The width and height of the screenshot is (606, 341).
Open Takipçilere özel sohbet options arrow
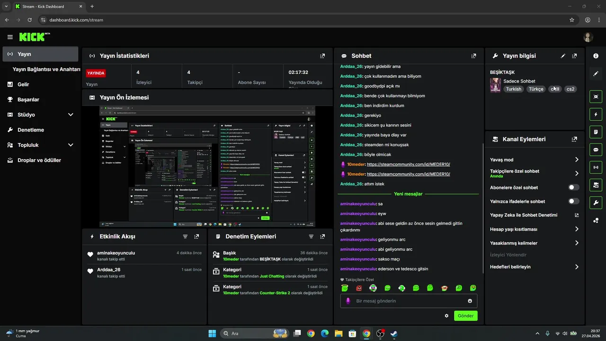(577, 173)
